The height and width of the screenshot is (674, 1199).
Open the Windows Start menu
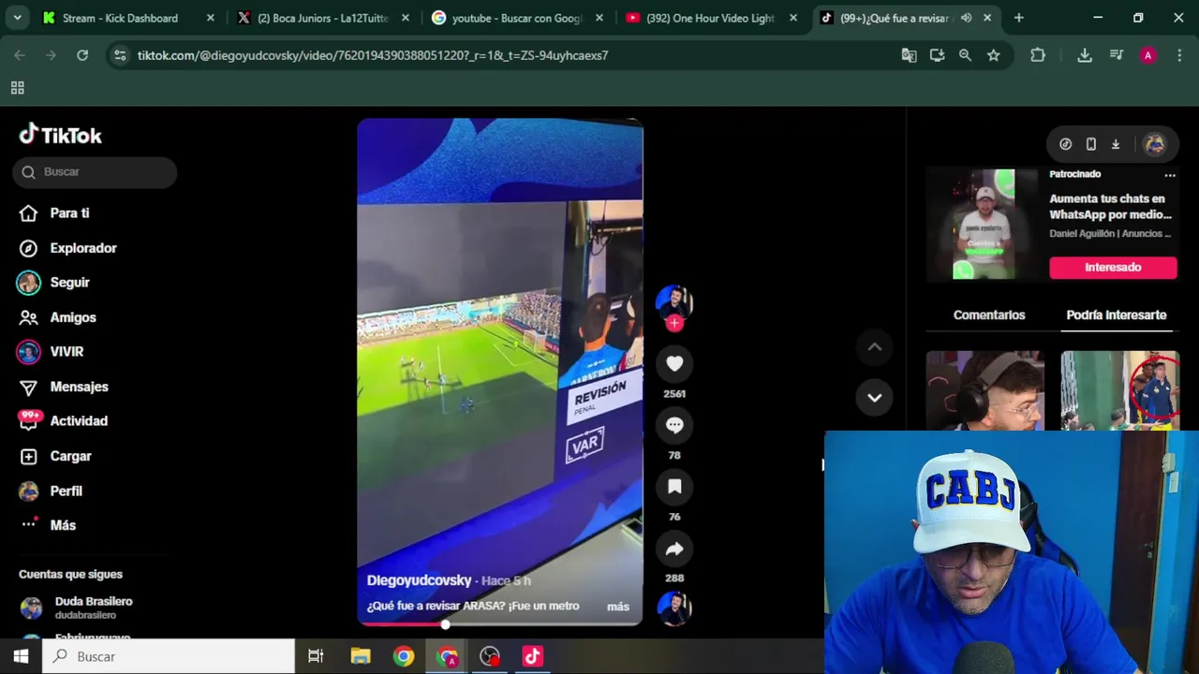click(x=21, y=656)
